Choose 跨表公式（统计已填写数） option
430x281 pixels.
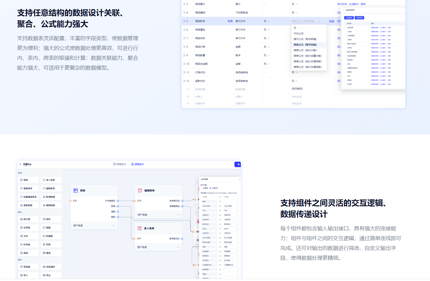[309, 61]
